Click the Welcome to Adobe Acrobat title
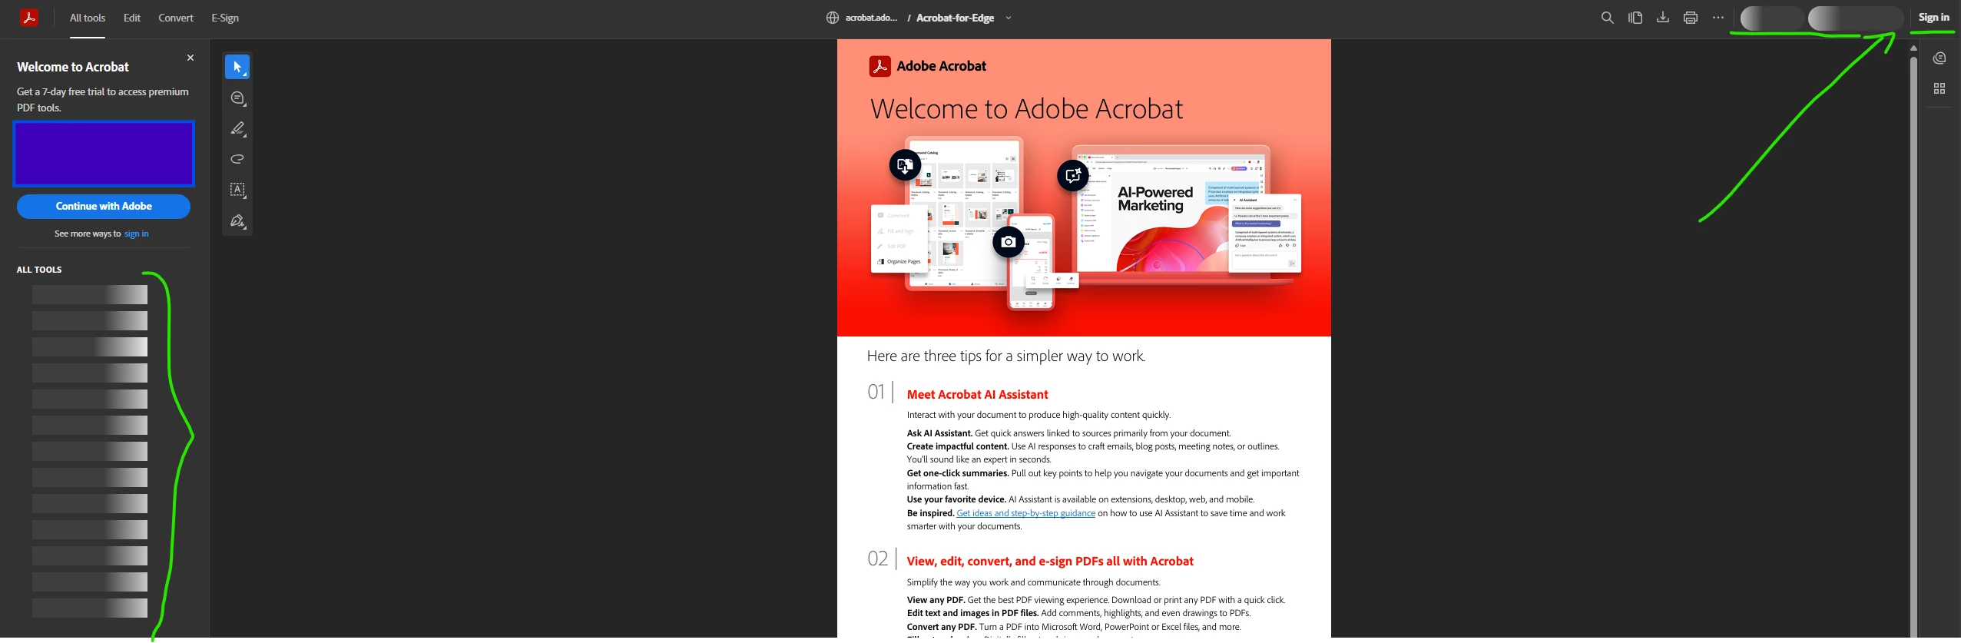 1026,109
